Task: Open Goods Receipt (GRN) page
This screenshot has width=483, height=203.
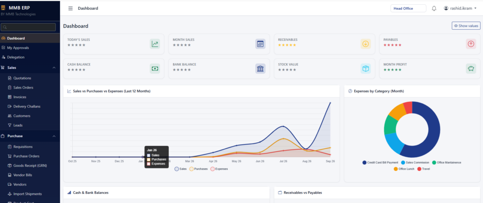Action: [x=30, y=165]
